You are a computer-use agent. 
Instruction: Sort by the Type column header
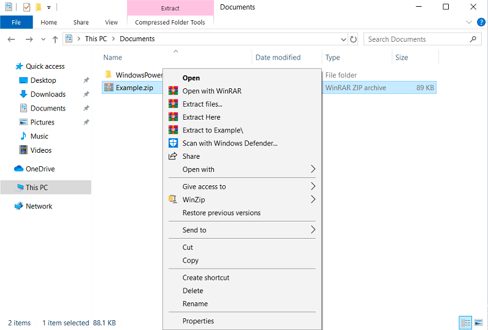pyautogui.click(x=357, y=57)
